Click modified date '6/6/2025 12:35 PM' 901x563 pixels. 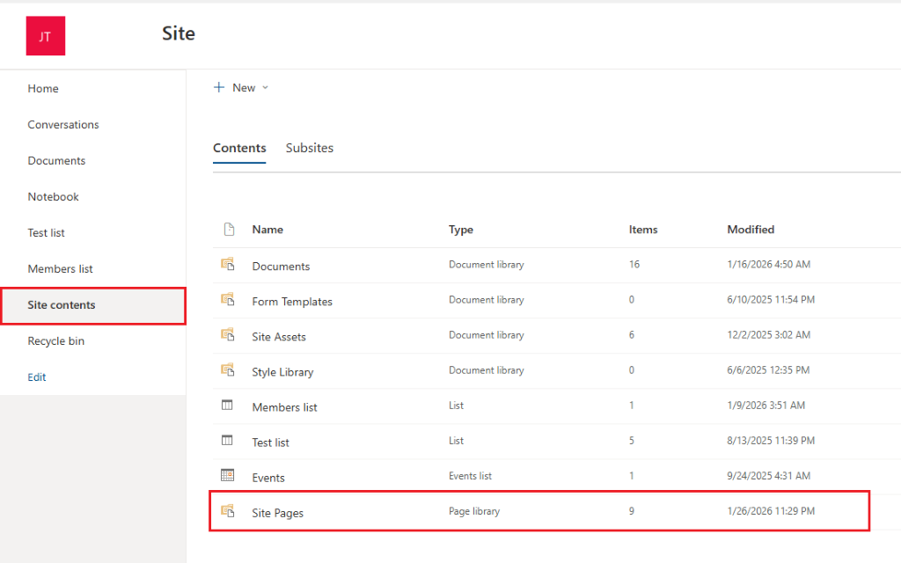point(768,370)
